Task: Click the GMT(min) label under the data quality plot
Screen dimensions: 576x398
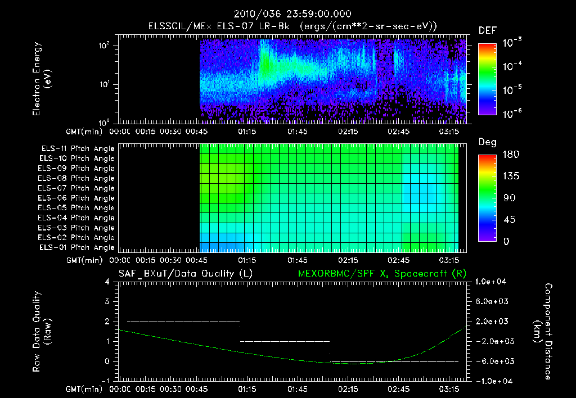Action: [x=84, y=389]
